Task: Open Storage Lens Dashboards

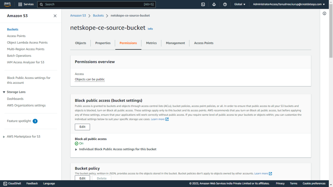Action: tap(15, 99)
